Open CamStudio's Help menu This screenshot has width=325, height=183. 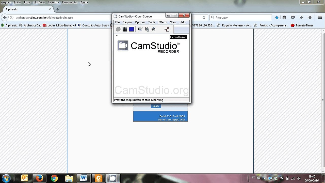coord(183,22)
